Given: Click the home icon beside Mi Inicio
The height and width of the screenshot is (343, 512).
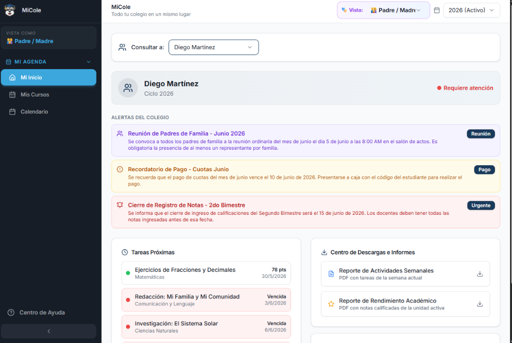Looking at the screenshot, I should [12, 78].
